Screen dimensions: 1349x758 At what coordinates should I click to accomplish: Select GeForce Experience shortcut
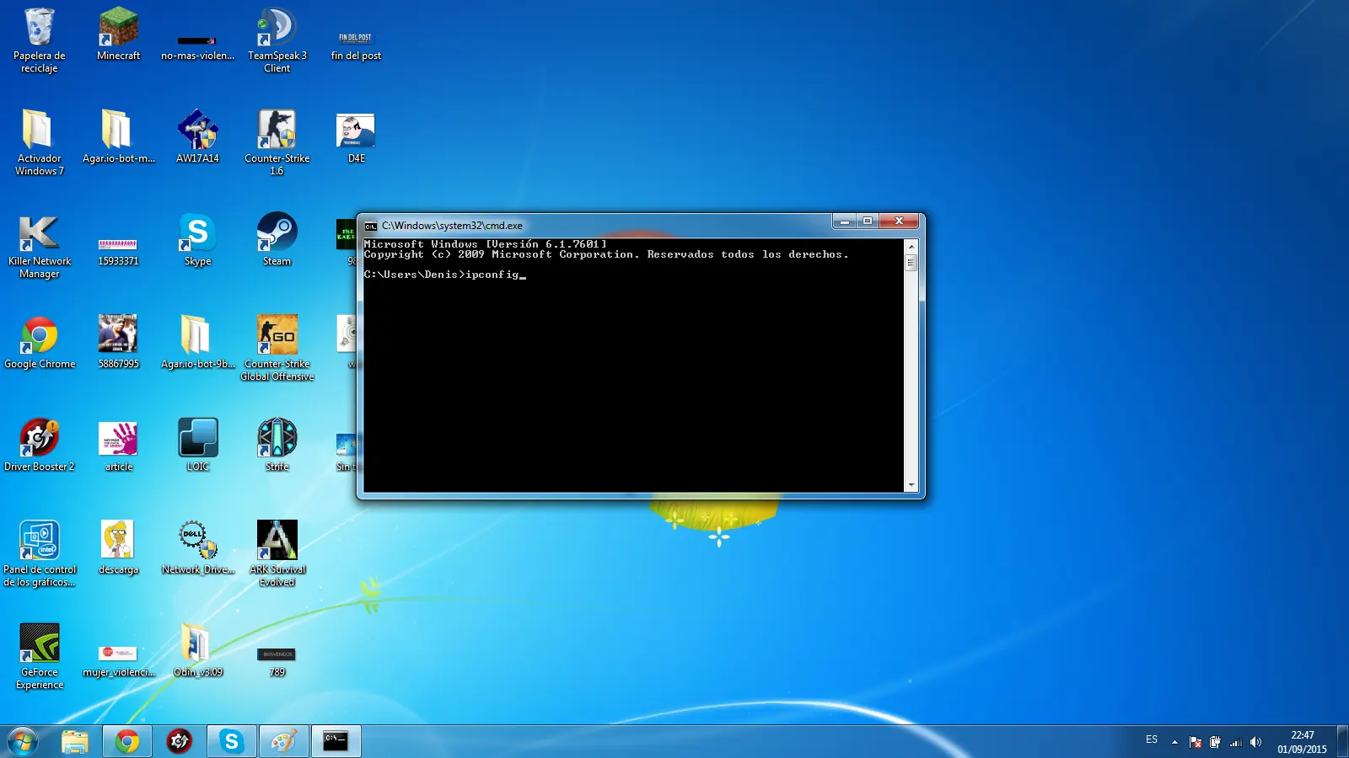point(39,656)
